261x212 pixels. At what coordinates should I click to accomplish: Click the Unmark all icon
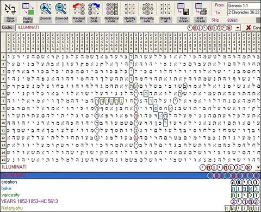click(165, 9)
